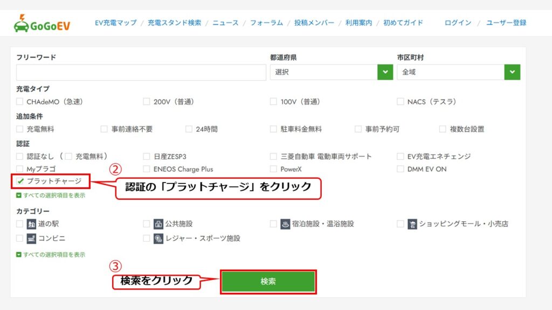Tick the ショッピングモール・小売店 checkbox
Screen dimensions: 552x310
[401, 224]
